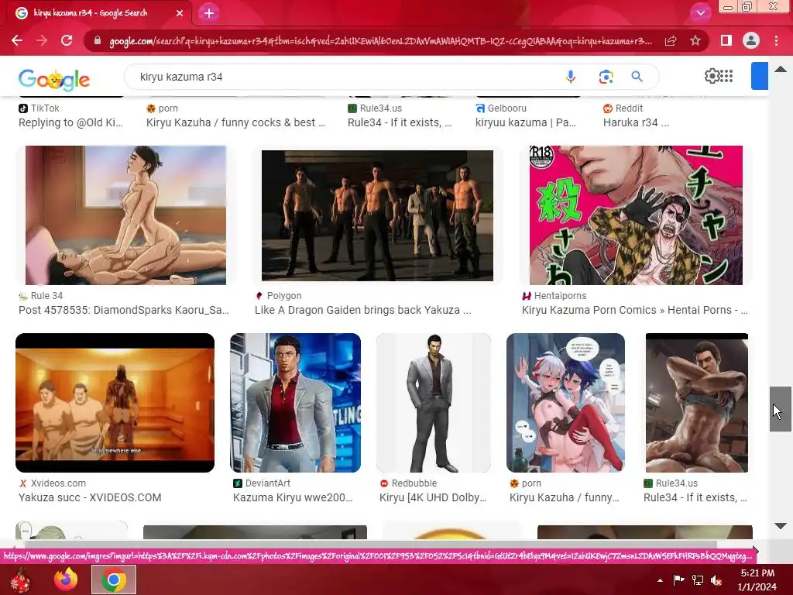The image size is (793, 595).
Task: Reload the current page
Action: coord(67,40)
